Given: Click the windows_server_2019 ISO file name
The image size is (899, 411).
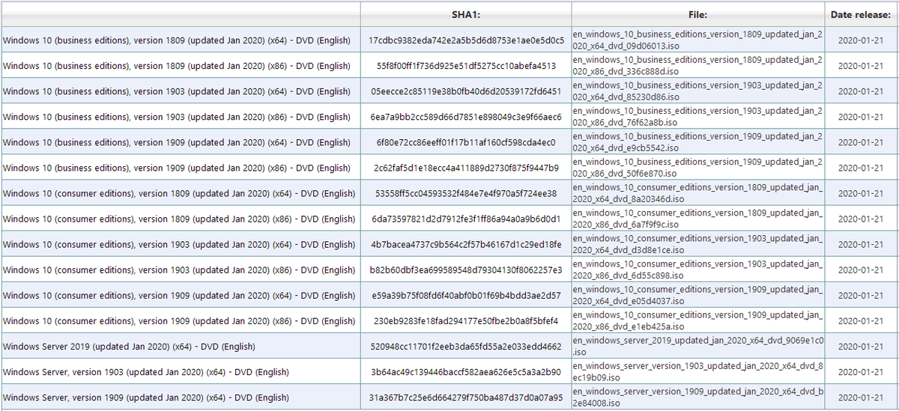Looking at the screenshot, I should point(697,346).
